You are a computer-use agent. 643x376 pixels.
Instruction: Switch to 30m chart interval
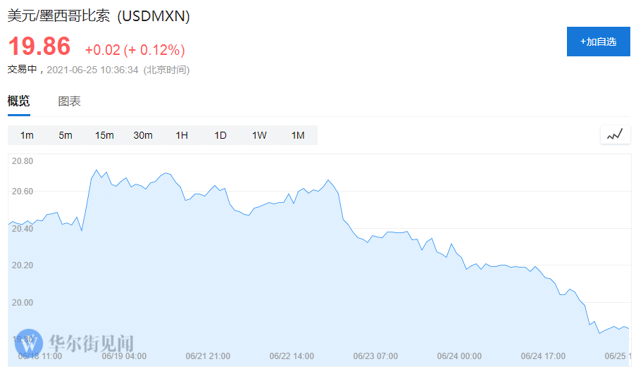click(x=143, y=135)
